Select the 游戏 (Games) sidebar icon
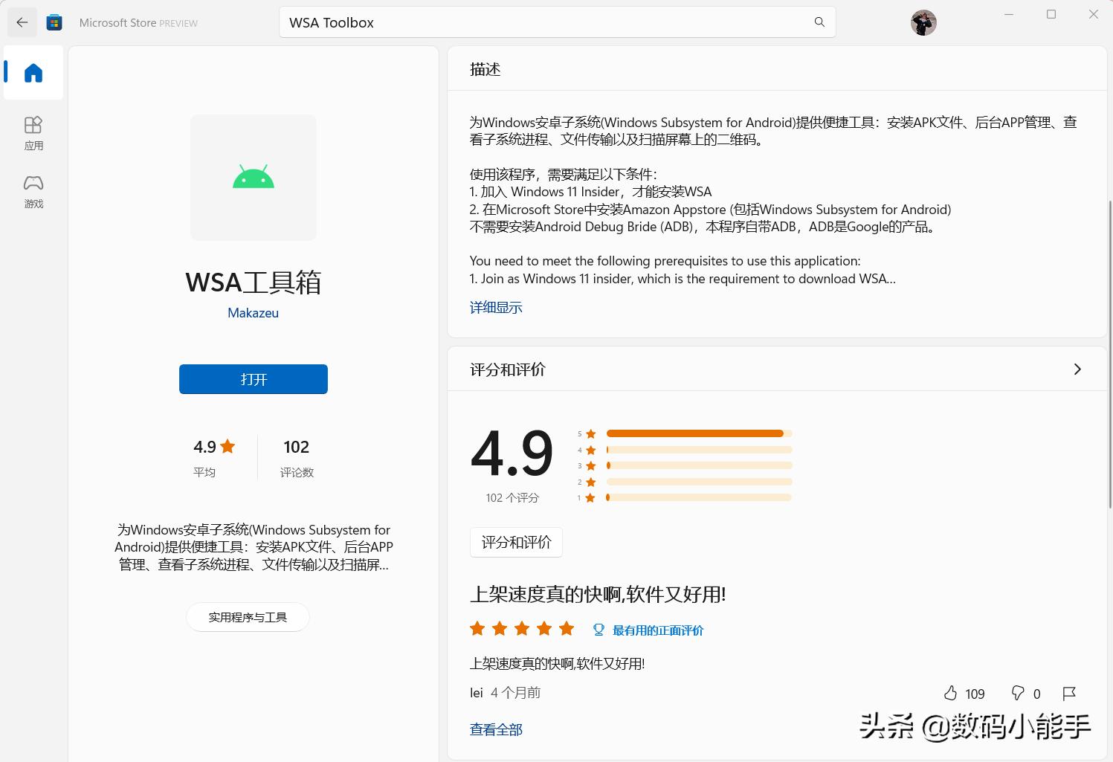Screen dimensions: 1113x762 click(x=33, y=190)
